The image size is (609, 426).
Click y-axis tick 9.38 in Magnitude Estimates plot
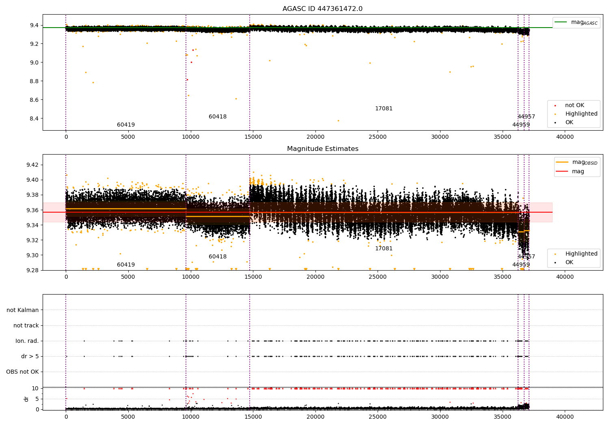click(32, 195)
